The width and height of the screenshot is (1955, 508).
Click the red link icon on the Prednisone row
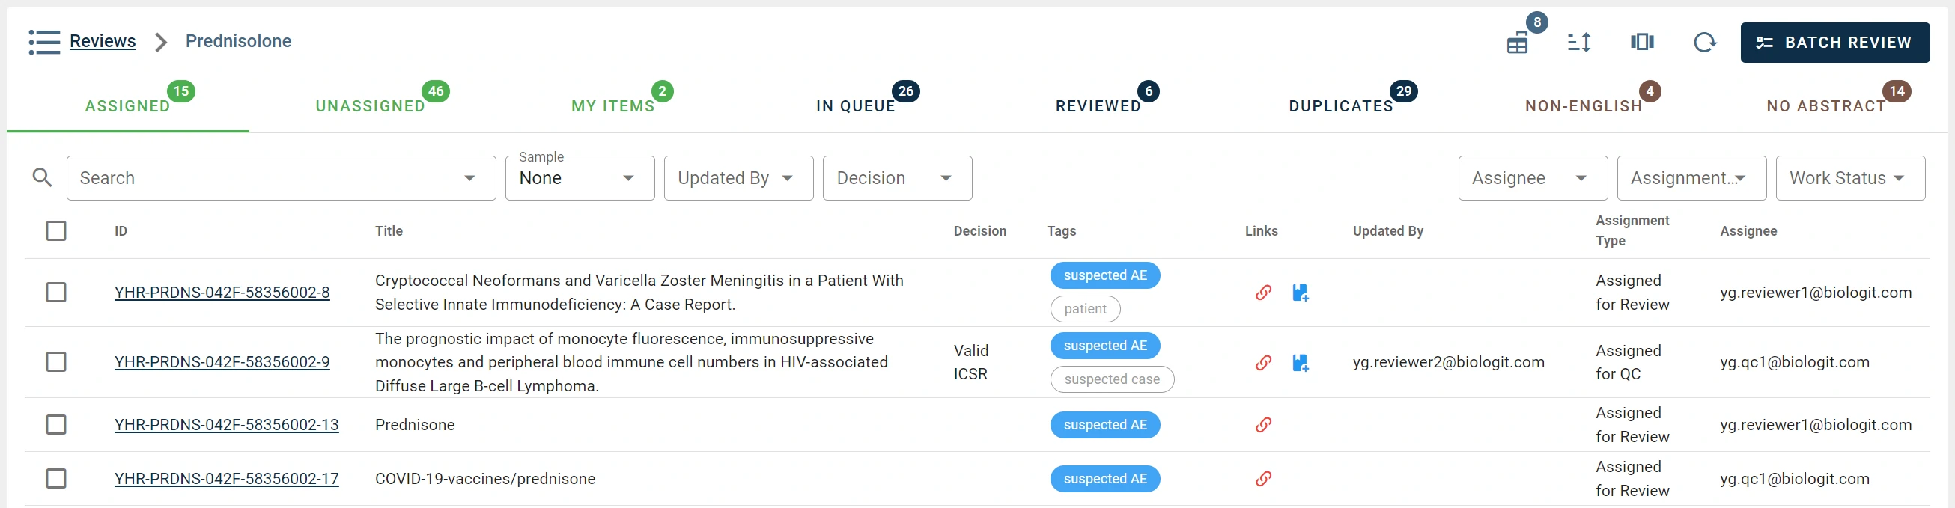pyautogui.click(x=1263, y=425)
